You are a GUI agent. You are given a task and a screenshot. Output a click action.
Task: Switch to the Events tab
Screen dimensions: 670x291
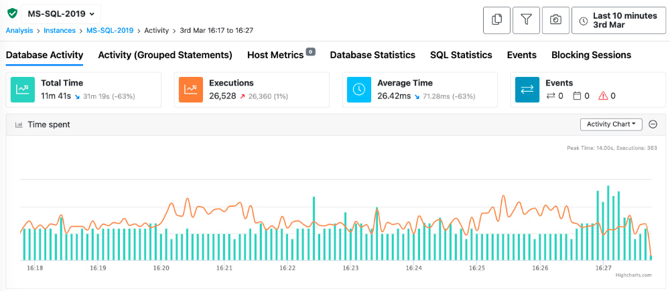[x=522, y=55]
